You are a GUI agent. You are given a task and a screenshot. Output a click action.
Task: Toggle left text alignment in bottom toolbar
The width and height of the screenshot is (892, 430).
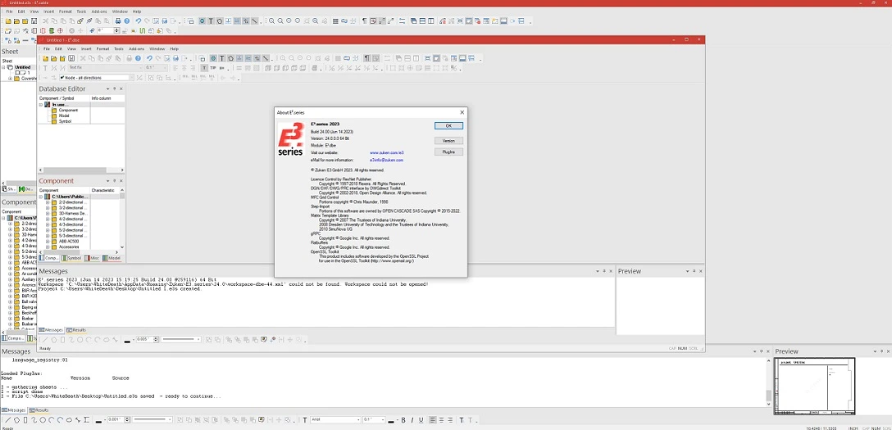point(433,420)
